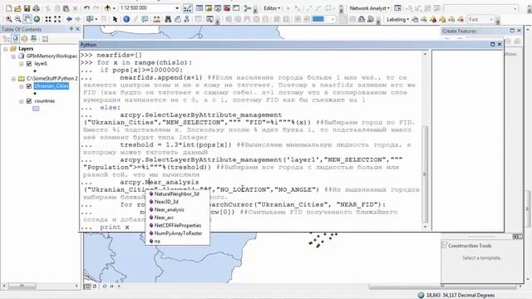Screen dimensions: 532x299
Task: Open the Table Of Contents window icon
Action: tap(199, 8)
